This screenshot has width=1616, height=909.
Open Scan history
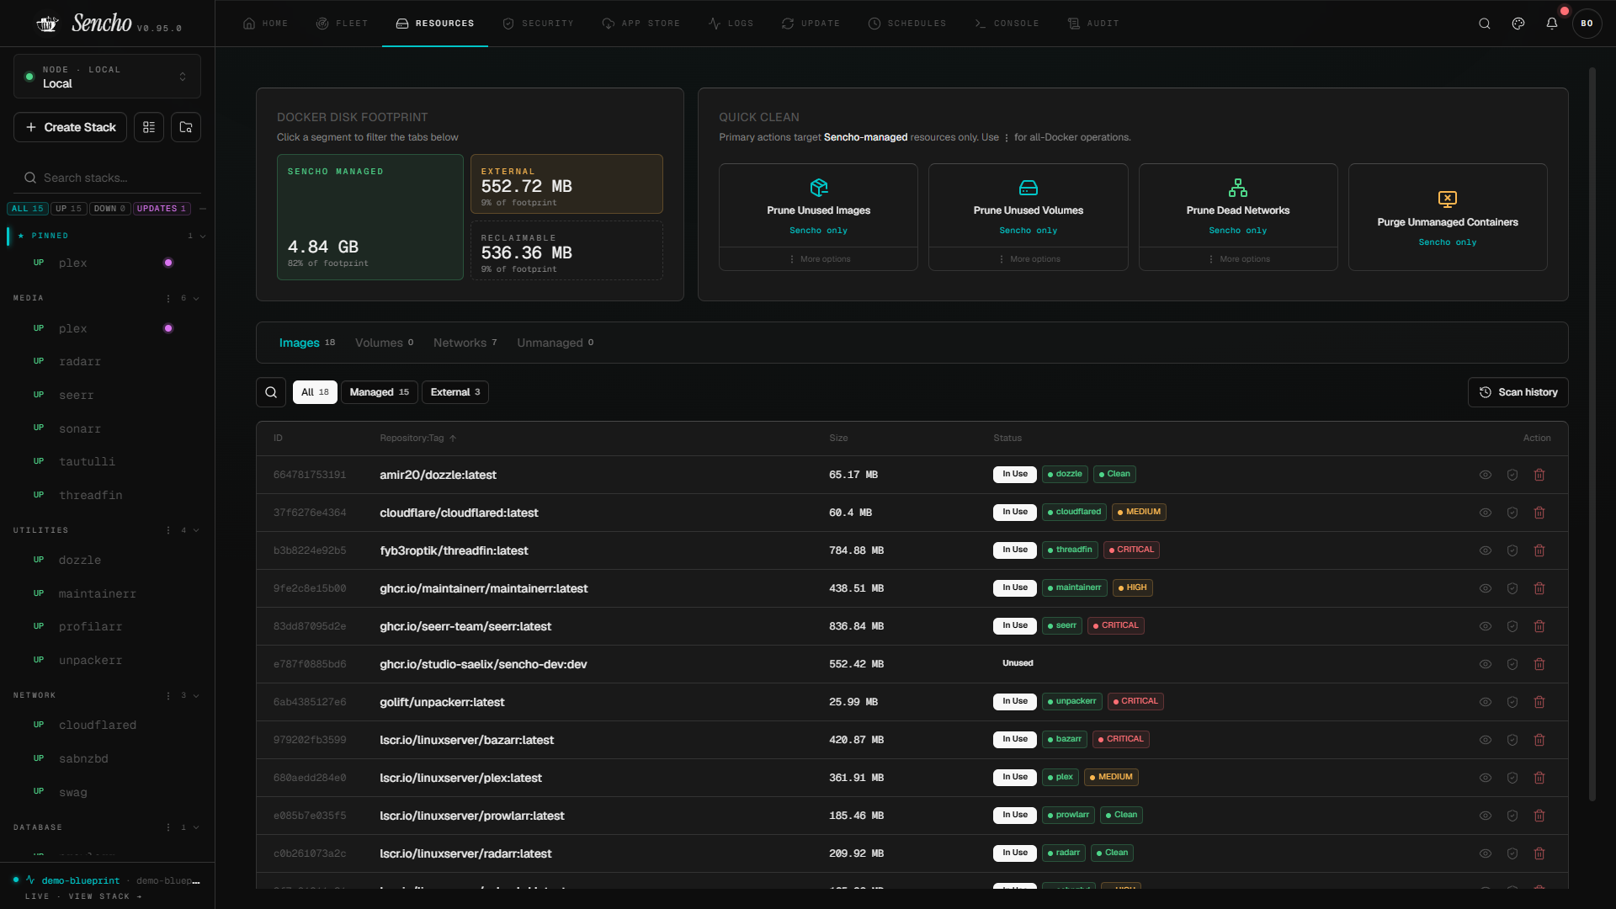(1518, 392)
